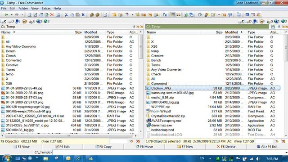The image size is (288, 162).
Task: Select network drive E in left drive bar
Action: point(18,21)
